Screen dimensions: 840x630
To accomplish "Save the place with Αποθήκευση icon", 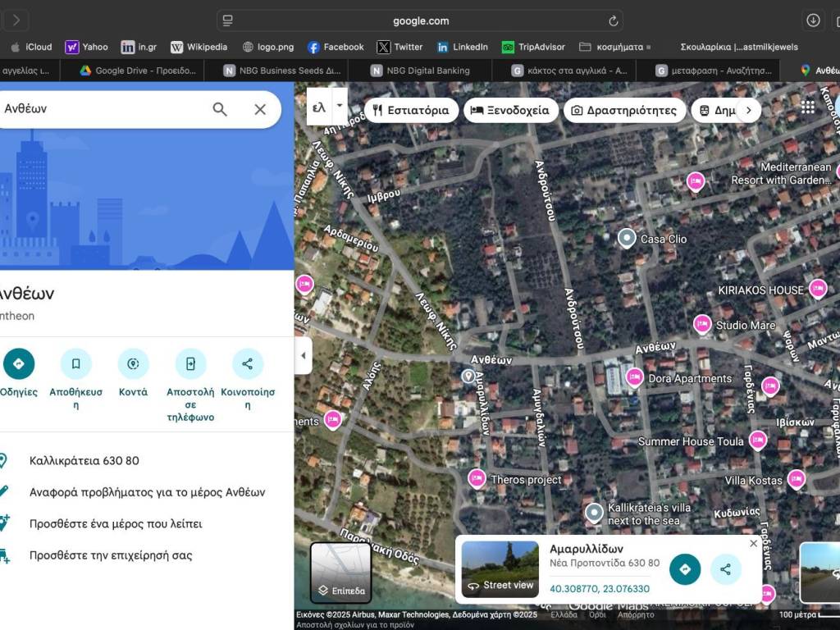I will (x=75, y=364).
